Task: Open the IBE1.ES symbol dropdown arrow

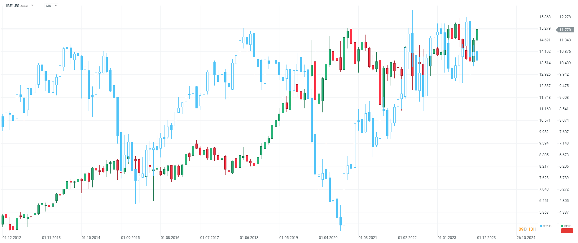Action: pos(32,5)
